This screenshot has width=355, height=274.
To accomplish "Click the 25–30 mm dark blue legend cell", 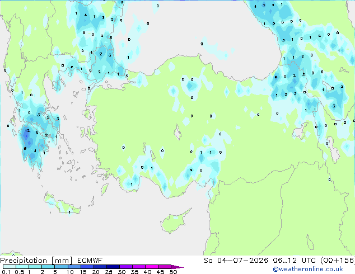I will [113, 267].
